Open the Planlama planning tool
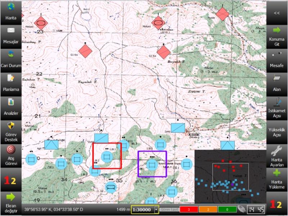 [x=11, y=83]
